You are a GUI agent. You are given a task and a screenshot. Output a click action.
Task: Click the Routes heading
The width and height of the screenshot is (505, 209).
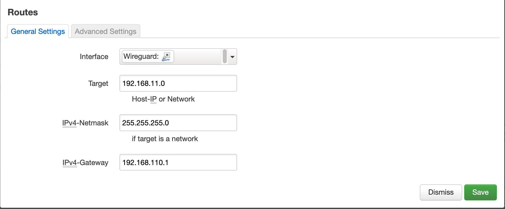tap(23, 12)
